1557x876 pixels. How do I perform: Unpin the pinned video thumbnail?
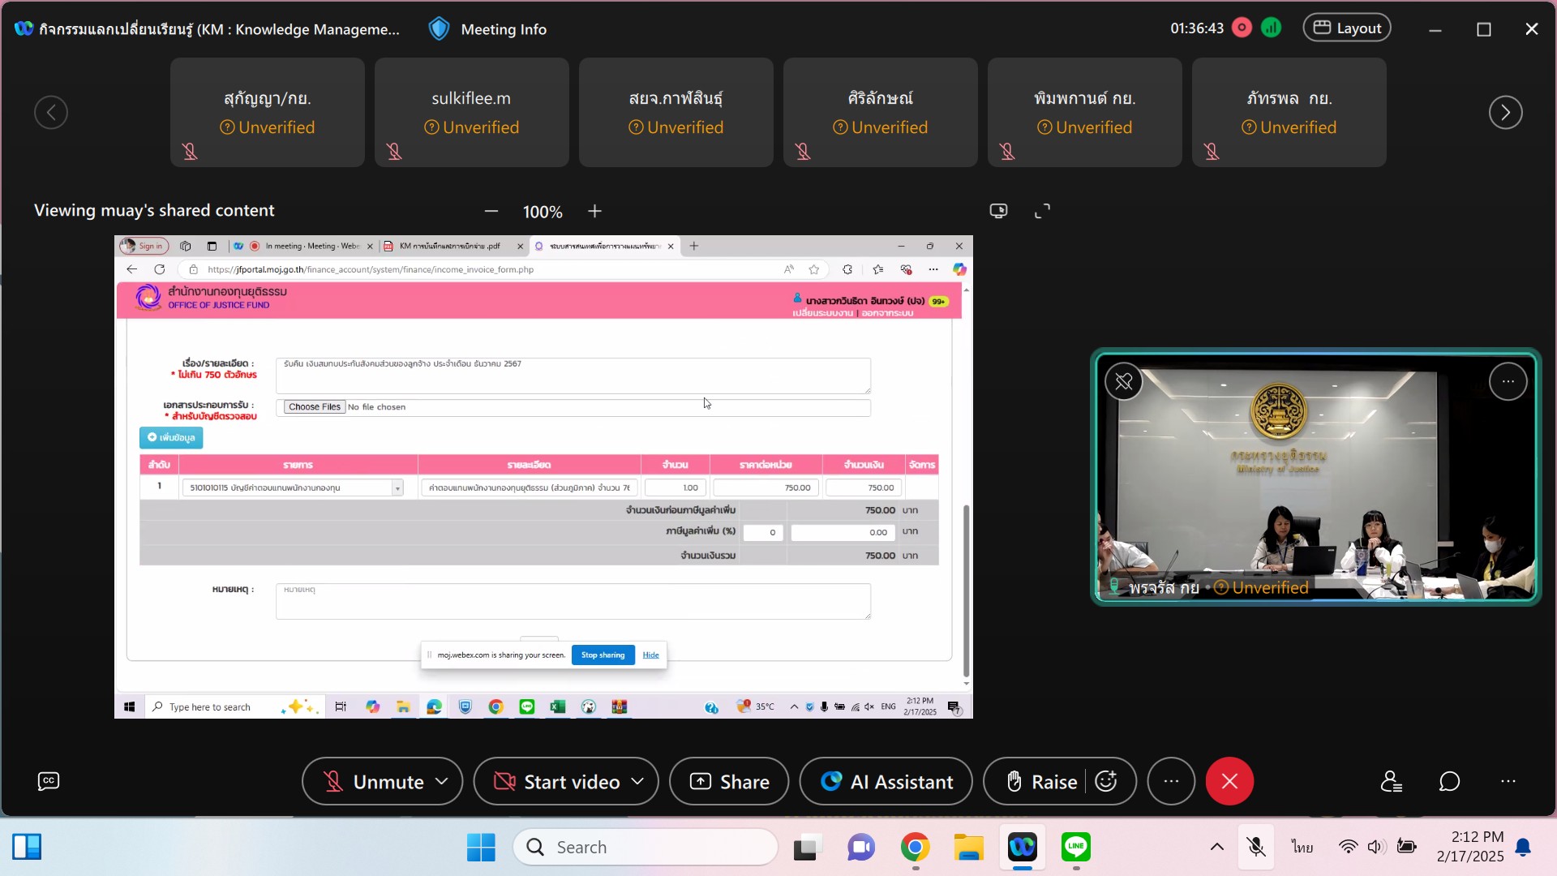coord(1124,381)
